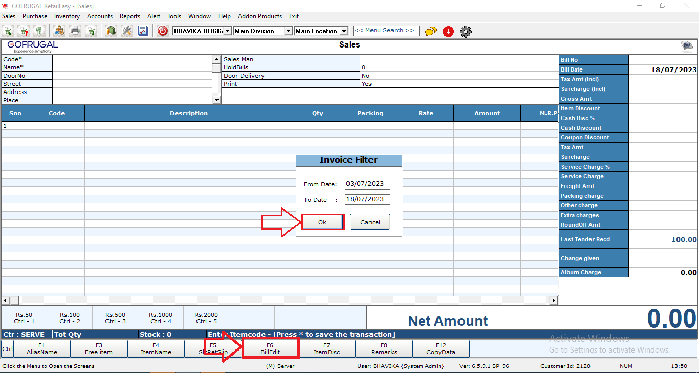This screenshot has height=373, width=699.
Task: Click the leftmost shopping cart toolbar icon
Action: [x=9, y=31]
